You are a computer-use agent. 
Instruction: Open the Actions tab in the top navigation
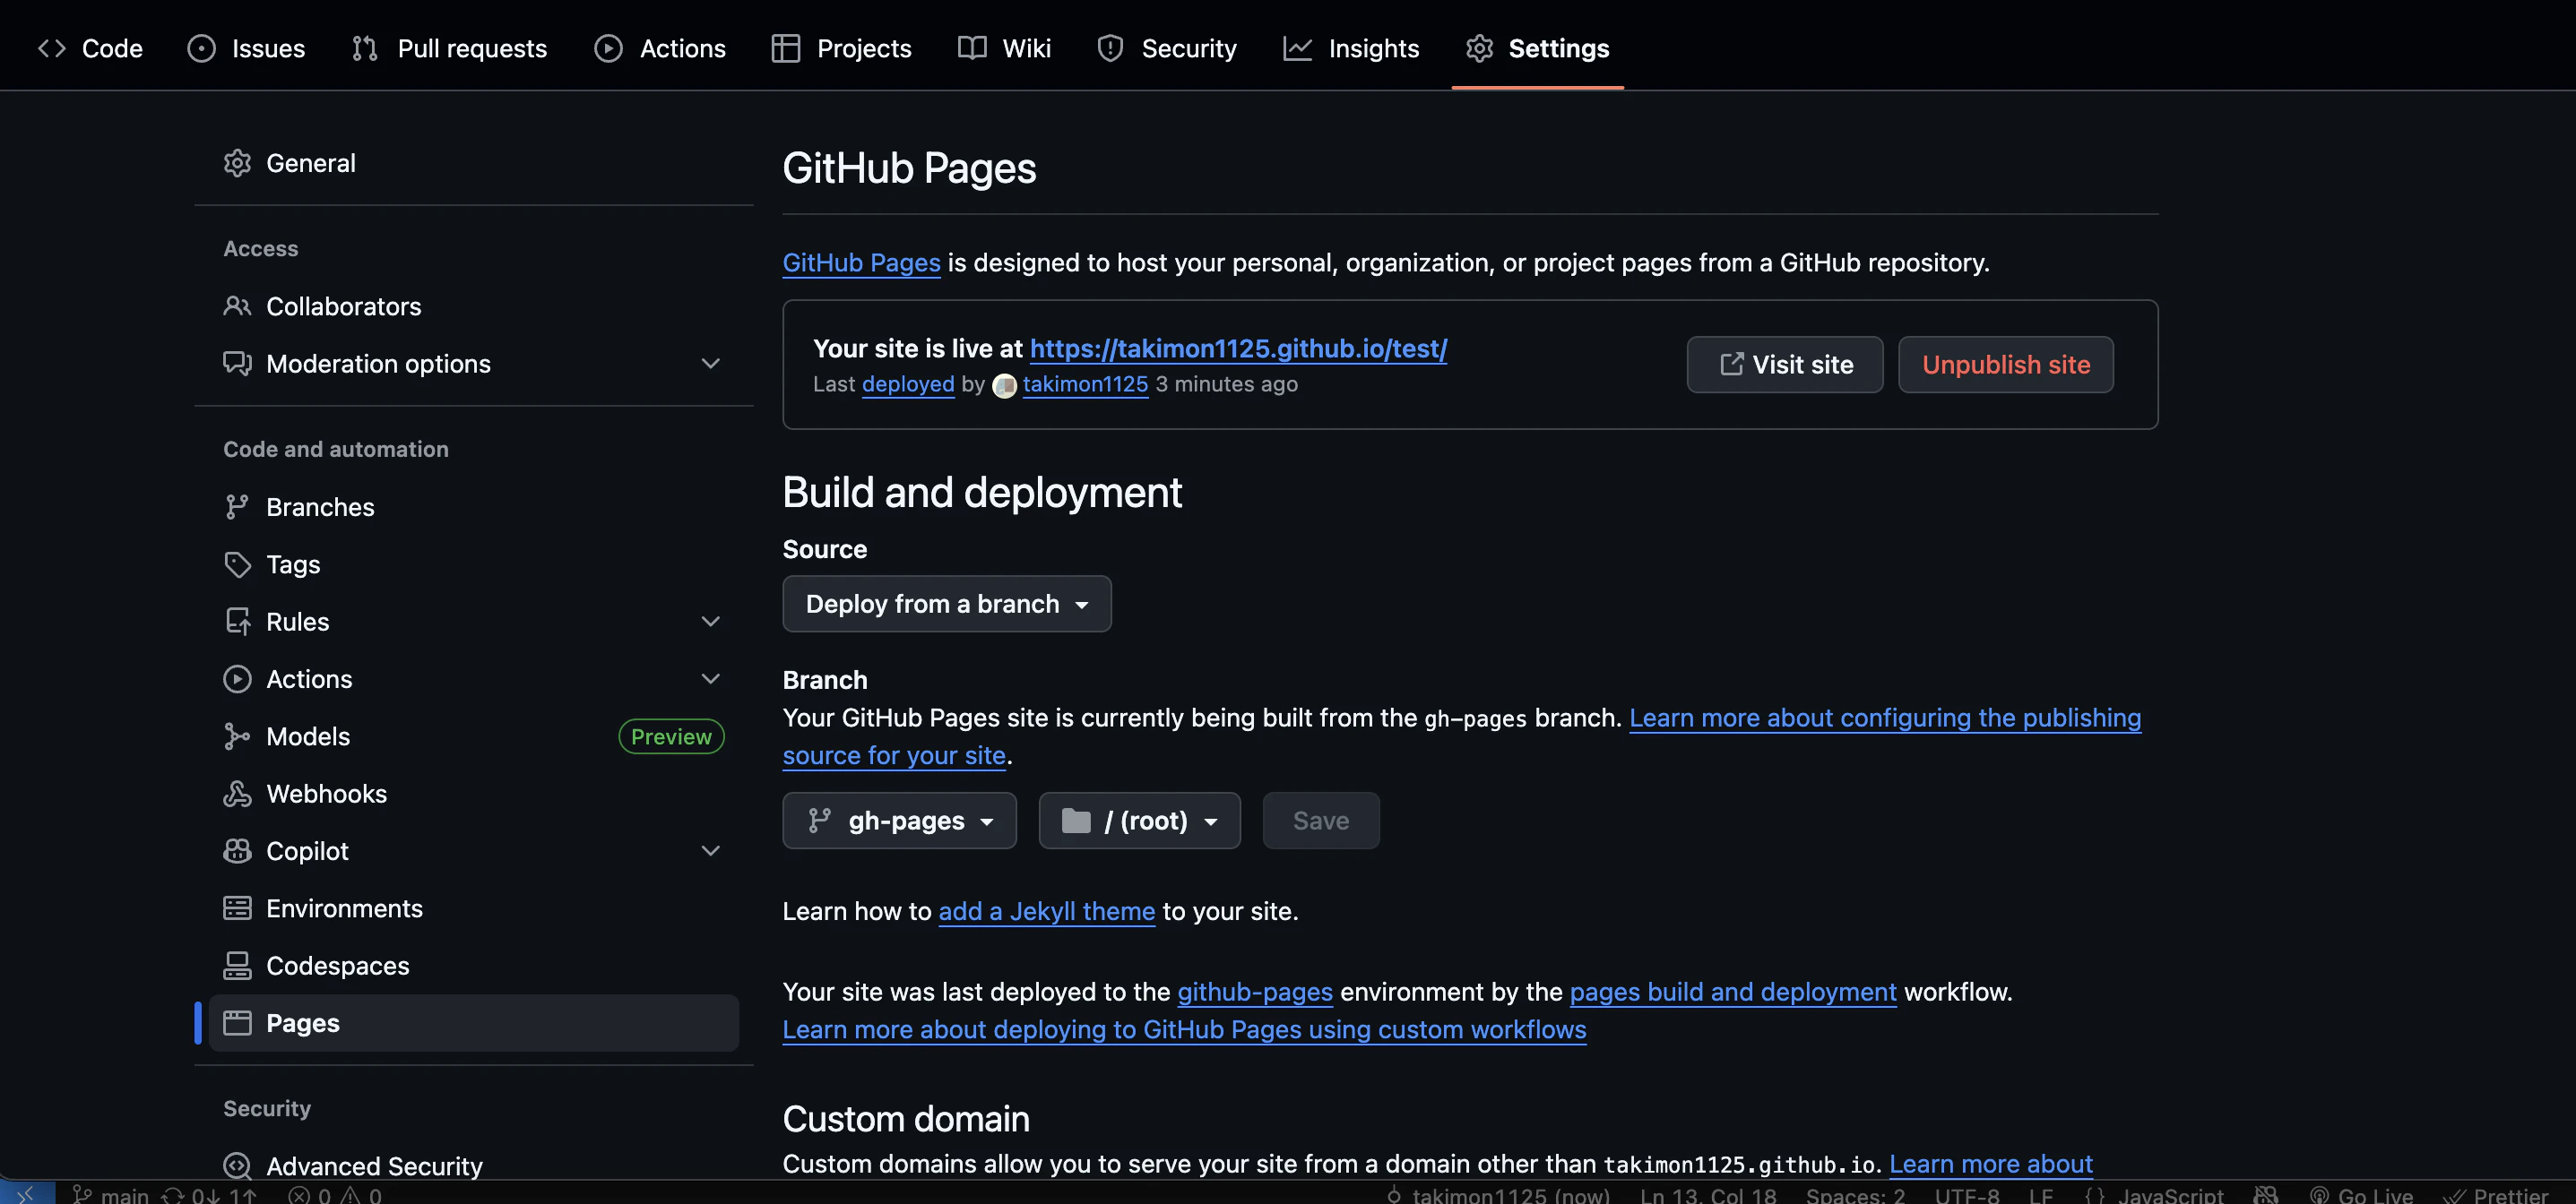[660, 48]
